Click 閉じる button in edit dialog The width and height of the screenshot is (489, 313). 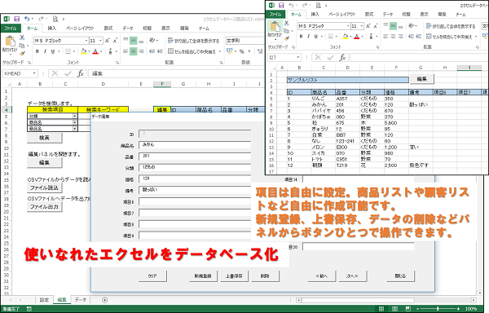(x=400, y=276)
